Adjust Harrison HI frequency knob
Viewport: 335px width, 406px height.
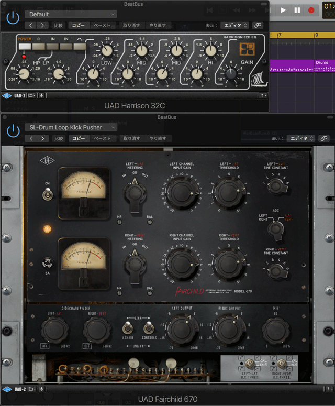coord(211,51)
